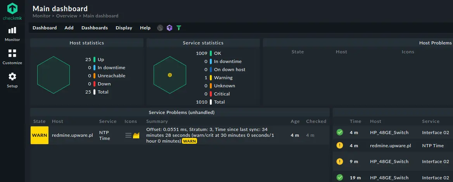453x182 pixels.
Task: Click the purple hexagon toolbar icon
Action: tap(169, 28)
